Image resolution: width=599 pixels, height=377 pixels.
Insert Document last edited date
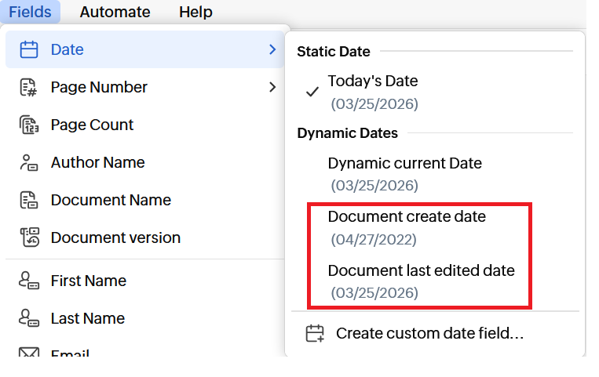point(421,271)
